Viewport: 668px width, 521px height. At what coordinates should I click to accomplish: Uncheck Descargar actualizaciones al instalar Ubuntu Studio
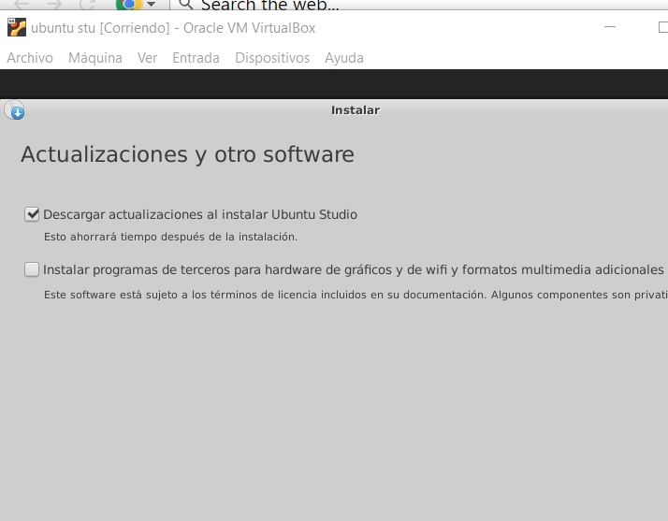[33, 214]
